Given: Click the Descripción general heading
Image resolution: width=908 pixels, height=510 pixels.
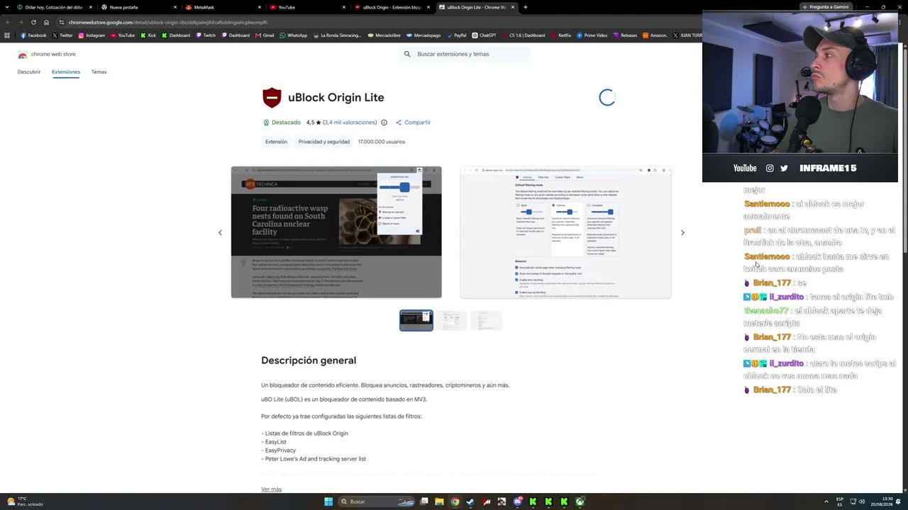Looking at the screenshot, I should point(309,361).
